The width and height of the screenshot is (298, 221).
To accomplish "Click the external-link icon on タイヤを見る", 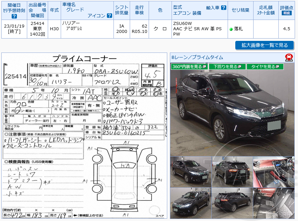I will click(277, 66).
